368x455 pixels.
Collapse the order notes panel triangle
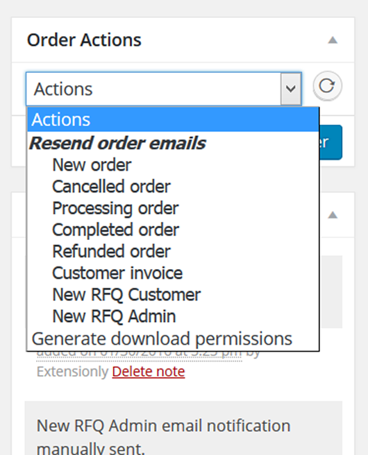pyautogui.click(x=333, y=215)
